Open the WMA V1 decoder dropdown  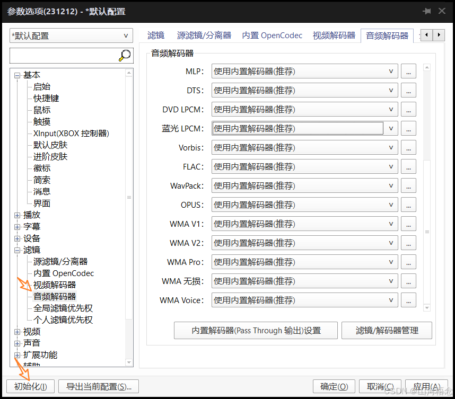pyautogui.click(x=305, y=224)
